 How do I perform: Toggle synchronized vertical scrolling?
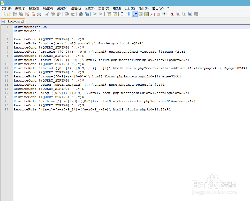click(x=109, y=14)
